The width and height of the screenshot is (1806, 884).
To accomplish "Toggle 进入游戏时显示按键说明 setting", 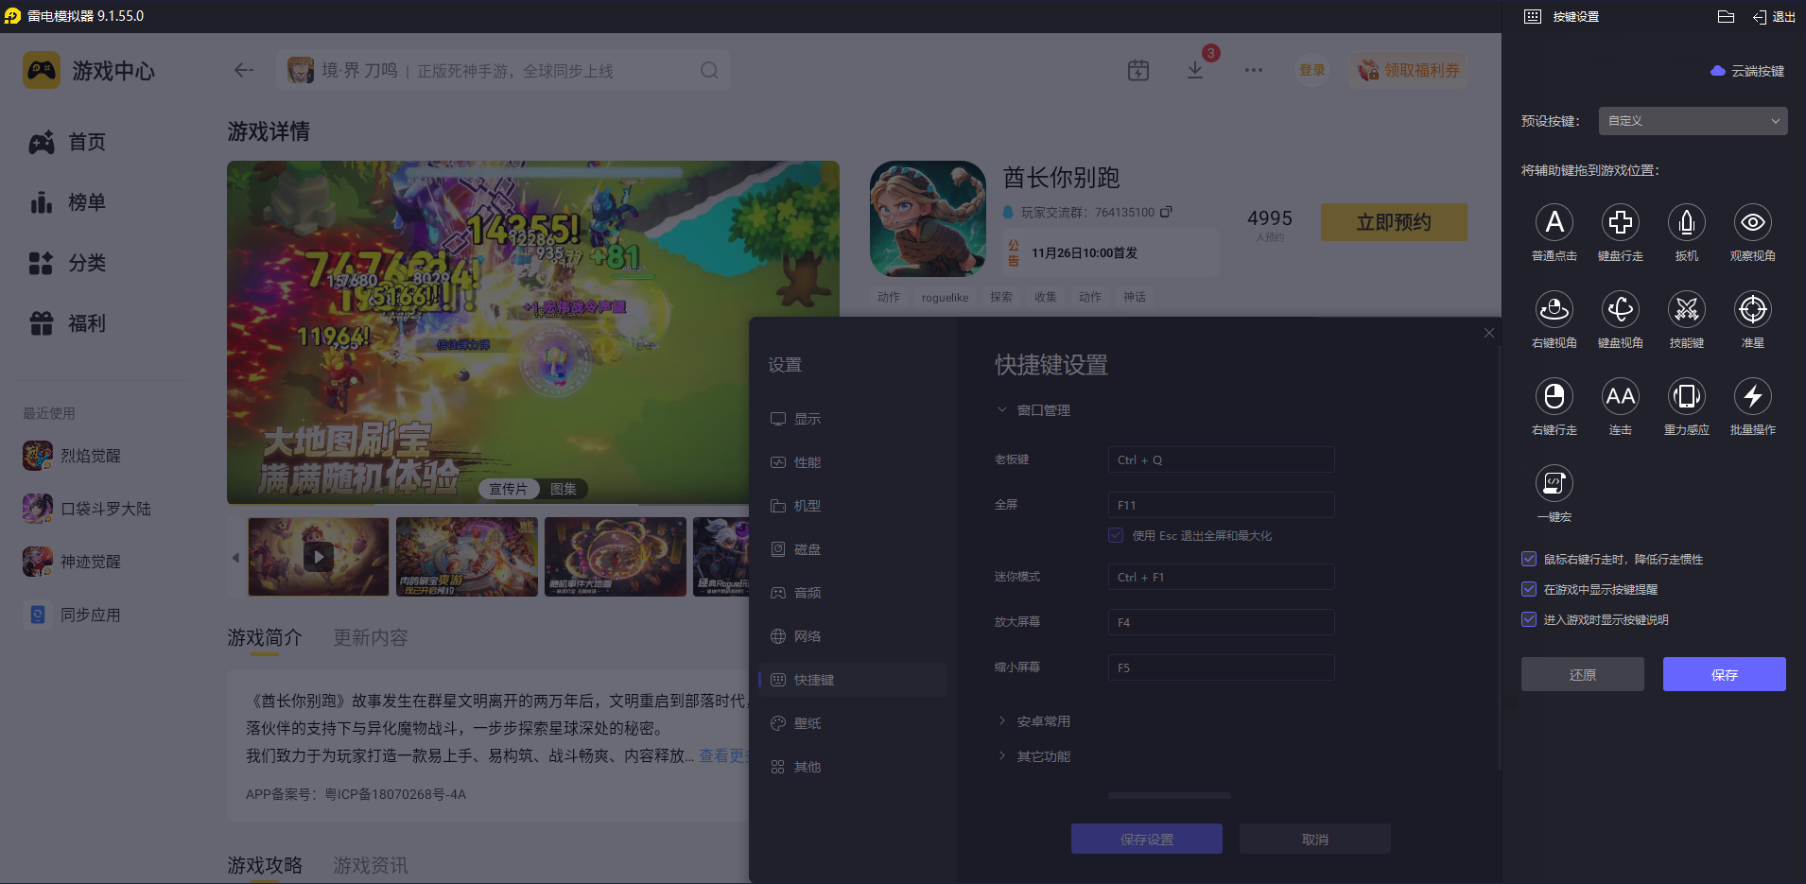I will pyautogui.click(x=1529, y=619).
